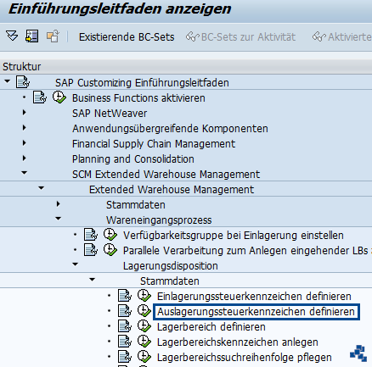The height and width of the screenshot is (367, 372).
Task: Select SAP NetWeaver tree entry
Action: point(110,114)
